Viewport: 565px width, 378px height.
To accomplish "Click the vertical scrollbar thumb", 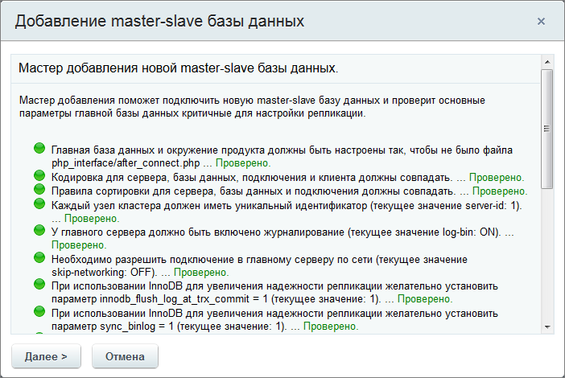I will [547, 129].
